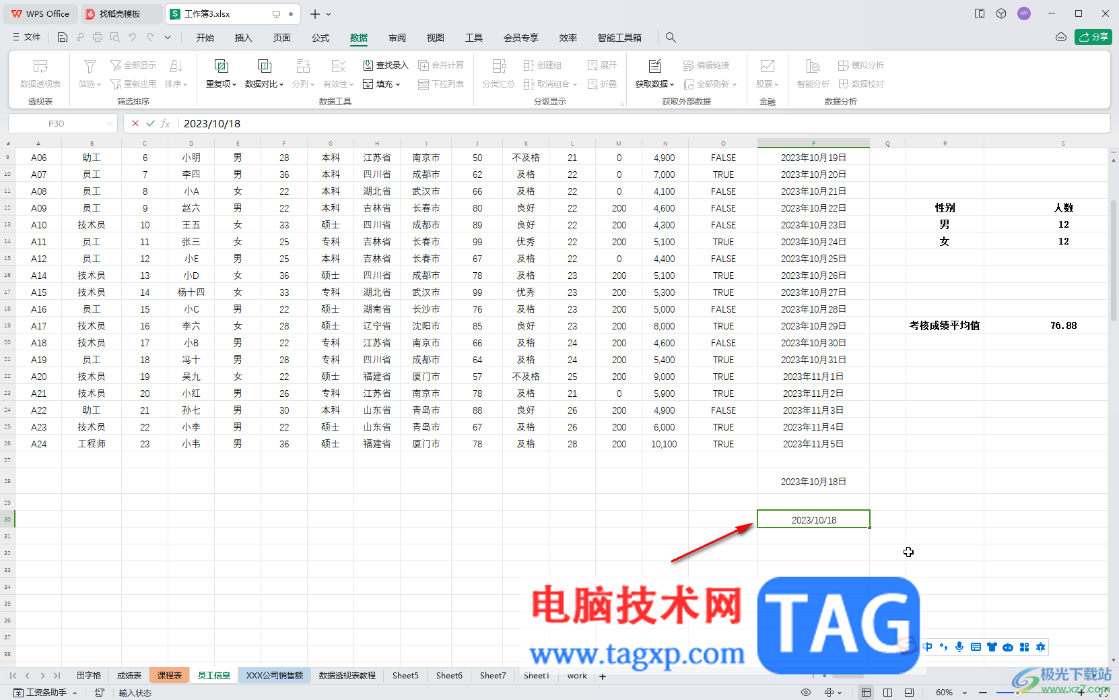Add a new sheet with plus icon
1119x700 pixels.
(x=603, y=676)
